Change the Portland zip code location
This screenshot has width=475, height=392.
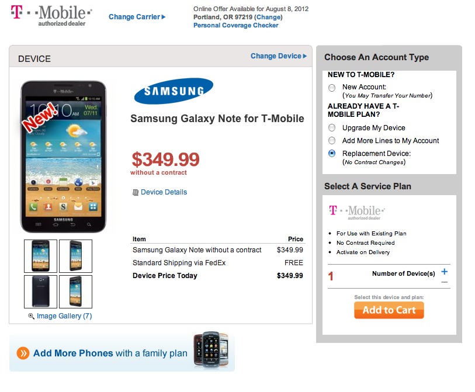[x=268, y=18]
